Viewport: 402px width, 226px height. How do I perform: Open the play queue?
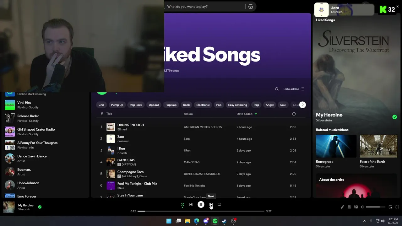(x=349, y=207)
